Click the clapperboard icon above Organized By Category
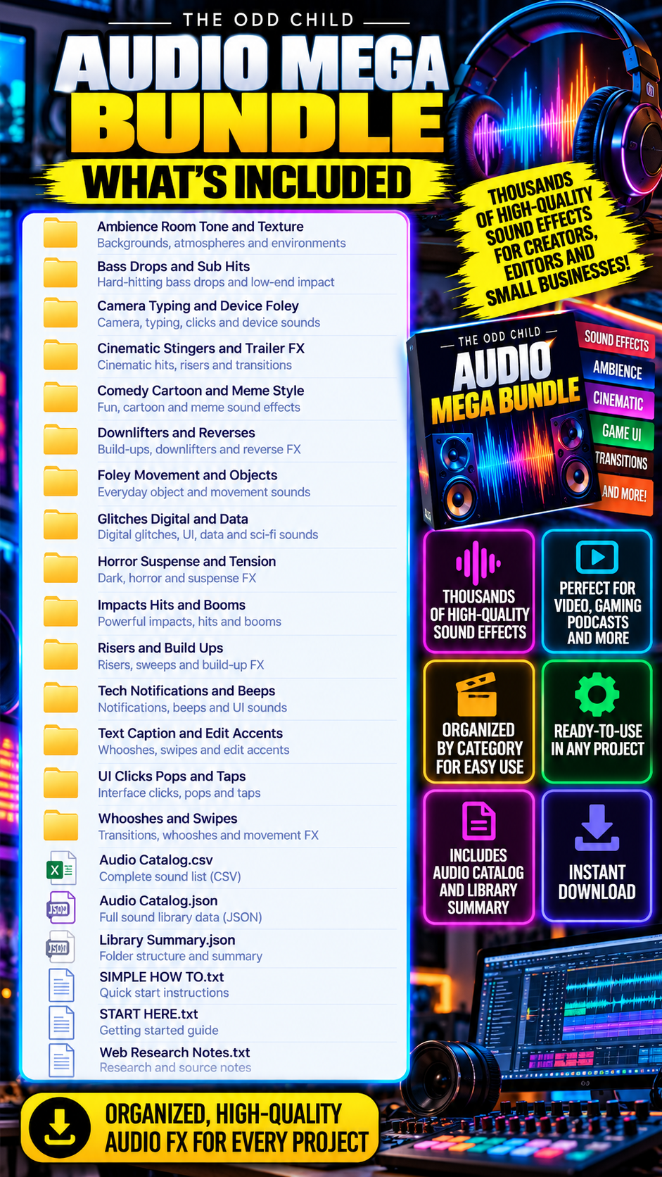662x1177 pixels. click(477, 694)
